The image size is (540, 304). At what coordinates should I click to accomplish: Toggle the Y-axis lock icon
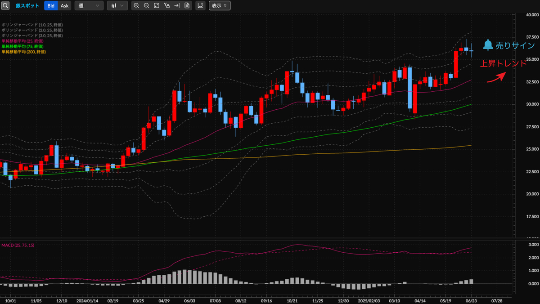167,6
